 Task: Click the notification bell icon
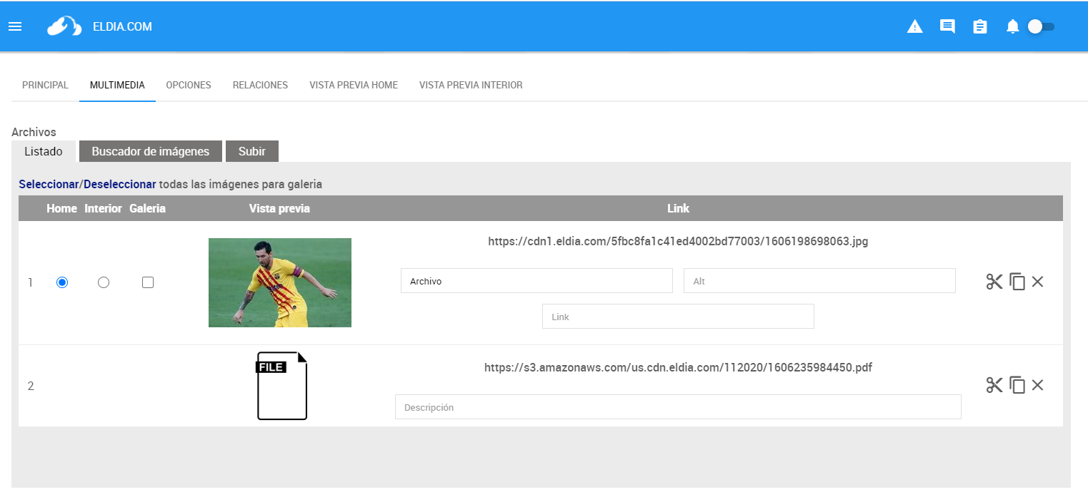[1012, 26]
